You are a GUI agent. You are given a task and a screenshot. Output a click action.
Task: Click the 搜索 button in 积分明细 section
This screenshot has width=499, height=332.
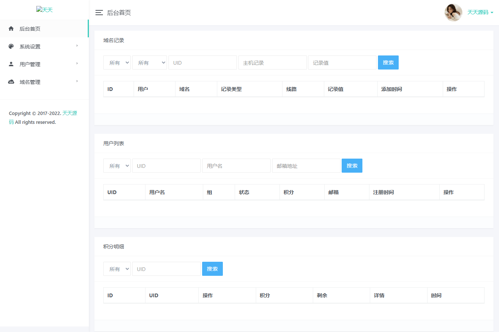point(212,269)
